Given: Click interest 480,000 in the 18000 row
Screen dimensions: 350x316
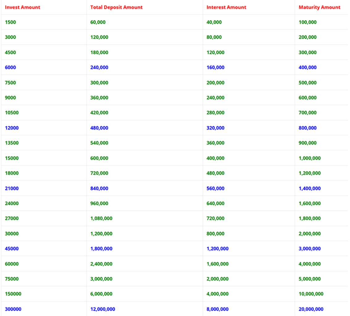Looking at the screenshot, I should click(215, 173).
